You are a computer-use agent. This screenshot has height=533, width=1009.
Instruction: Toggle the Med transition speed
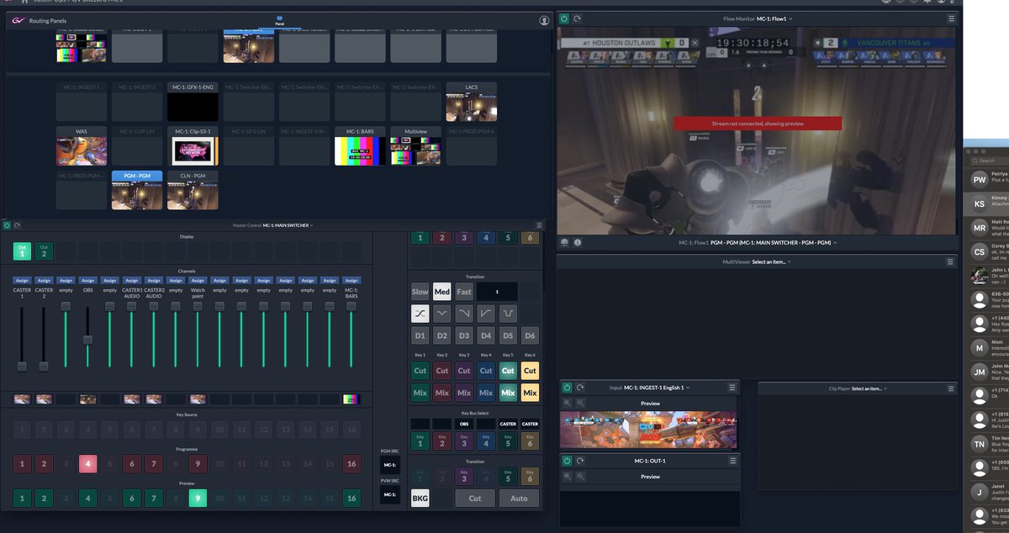(x=441, y=292)
